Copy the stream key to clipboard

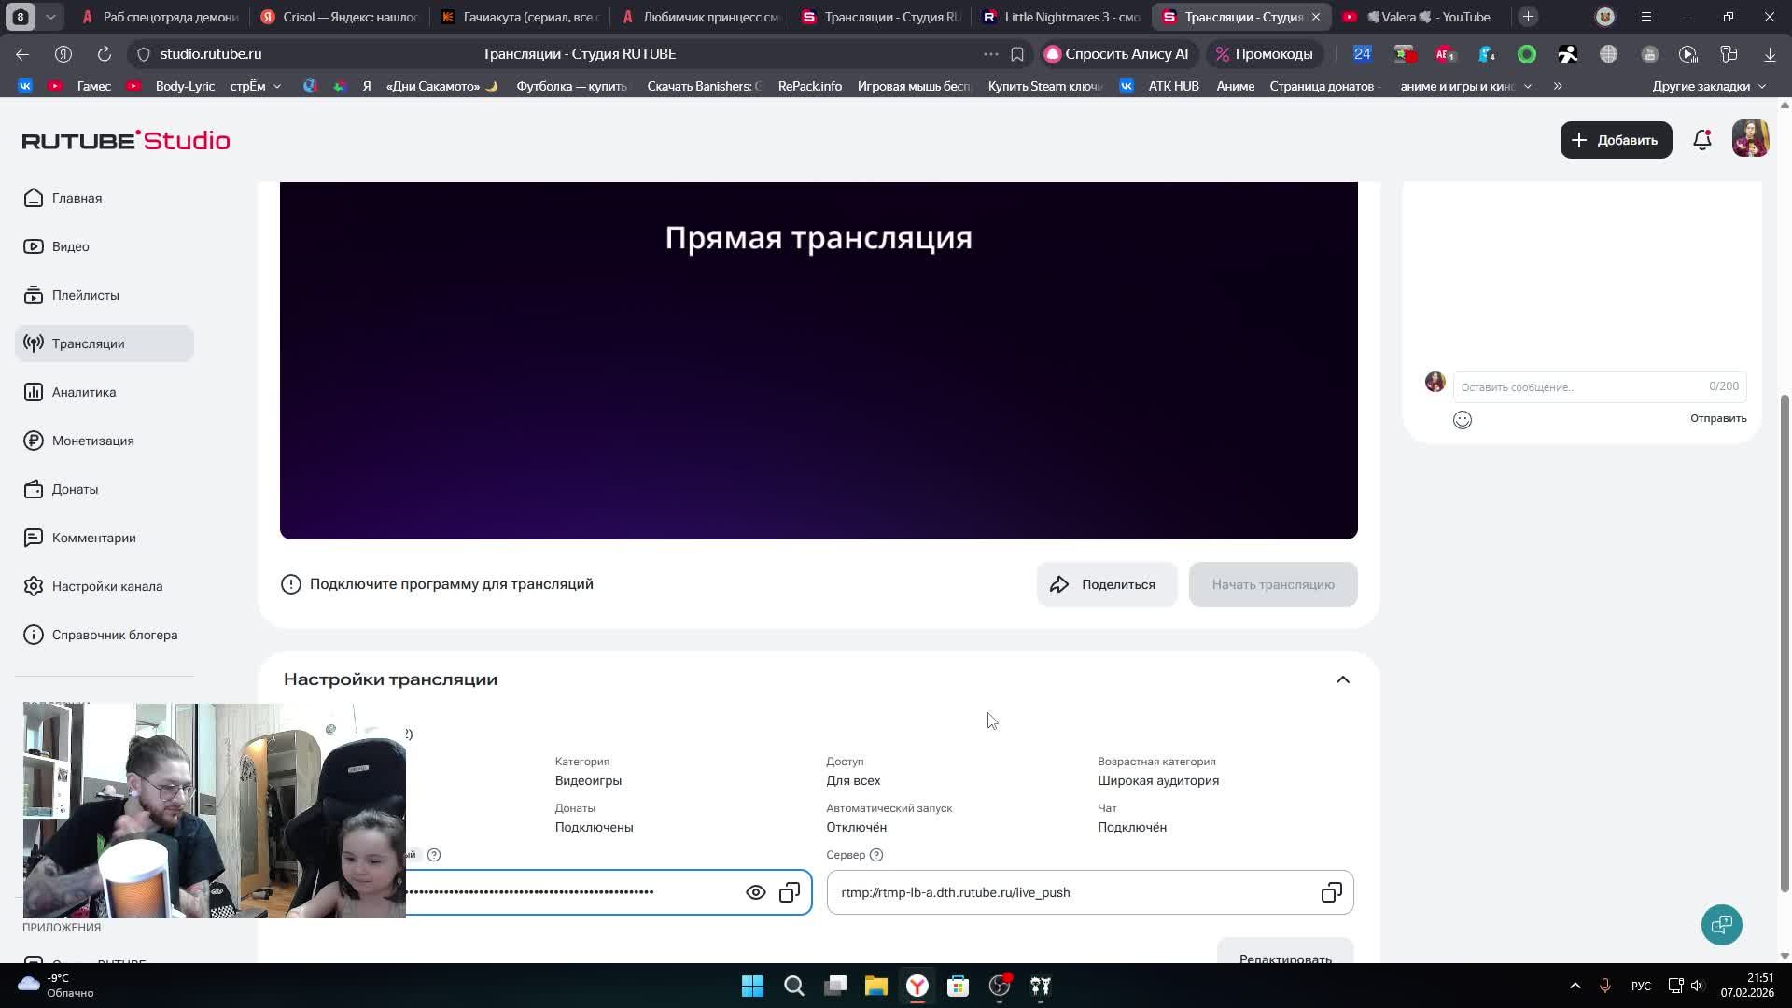point(790,893)
